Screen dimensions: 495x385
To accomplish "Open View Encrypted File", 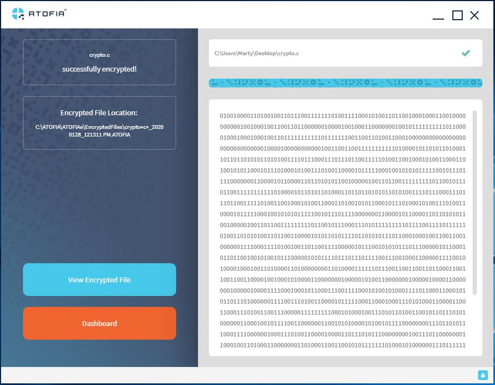I will [x=100, y=280].
